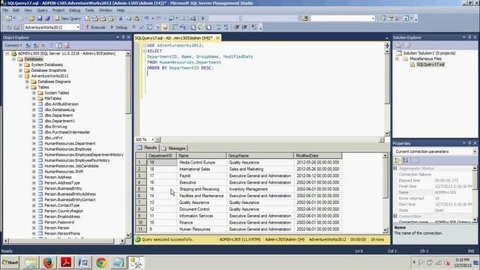Click the Cut scissors icon

[x=121, y=19]
